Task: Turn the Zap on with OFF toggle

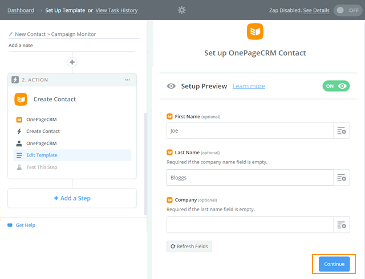Action: pos(348,10)
